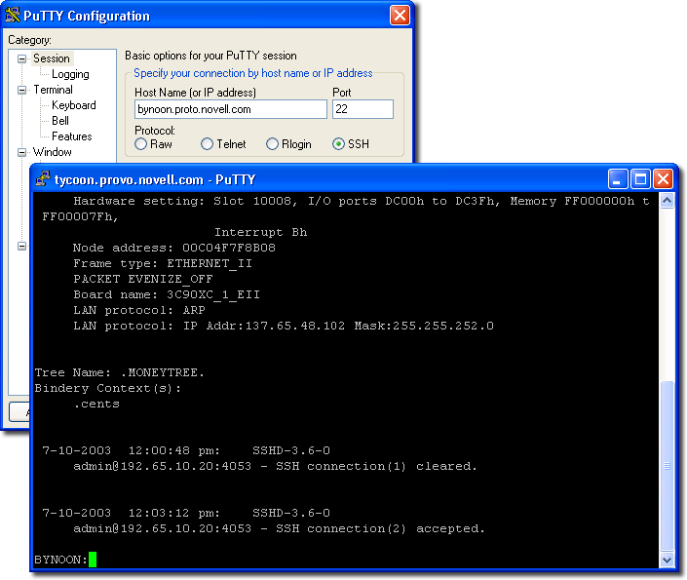Click the PACKET EVENIZE_OFF line

(143, 279)
